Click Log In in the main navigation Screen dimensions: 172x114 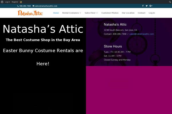(x=152, y=13)
